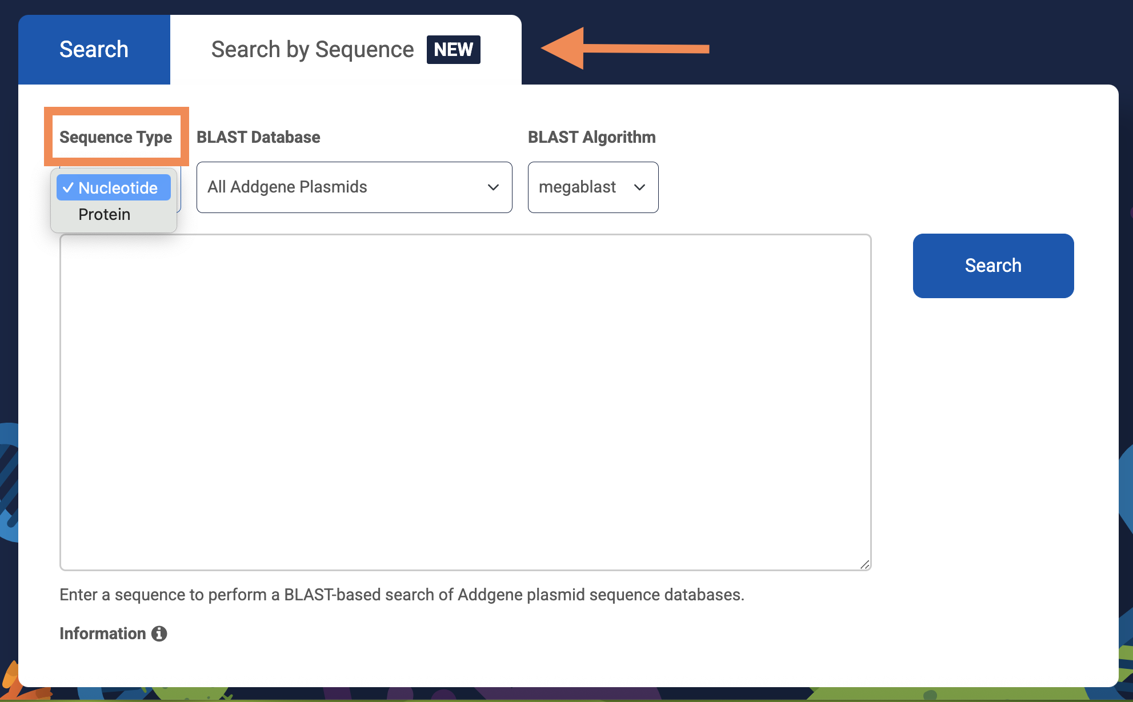Switch to the Search tab
Image resolution: width=1133 pixels, height=702 pixels.
click(x=94, y=50)
